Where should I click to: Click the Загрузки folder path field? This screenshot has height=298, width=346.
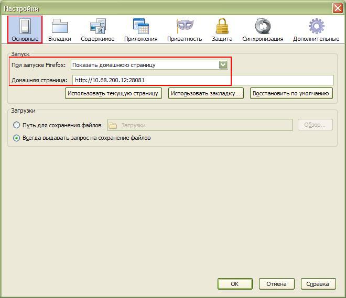click(200, 125)
